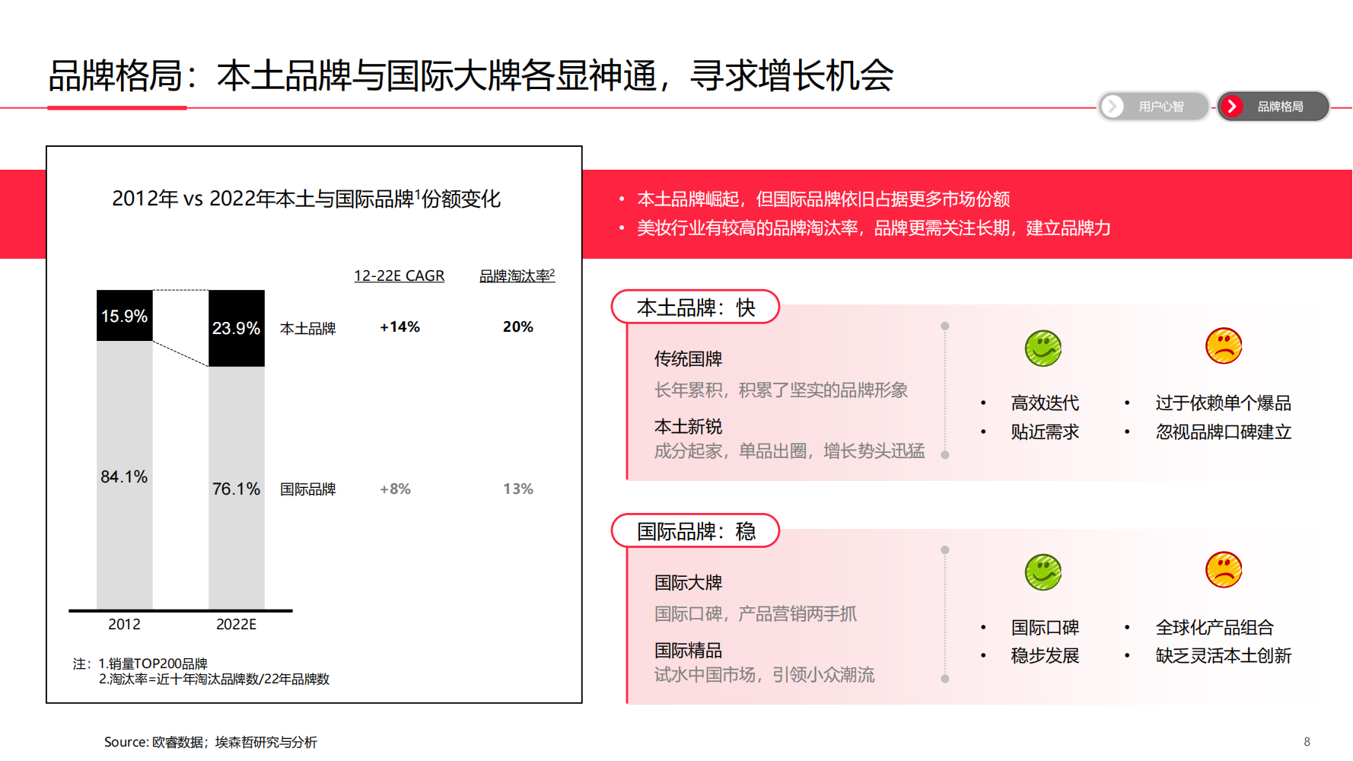Click the 本土品牌：快 pill heading
Image resolution: width=1353 pixels, height=761 pixels.
click(696, 307)
